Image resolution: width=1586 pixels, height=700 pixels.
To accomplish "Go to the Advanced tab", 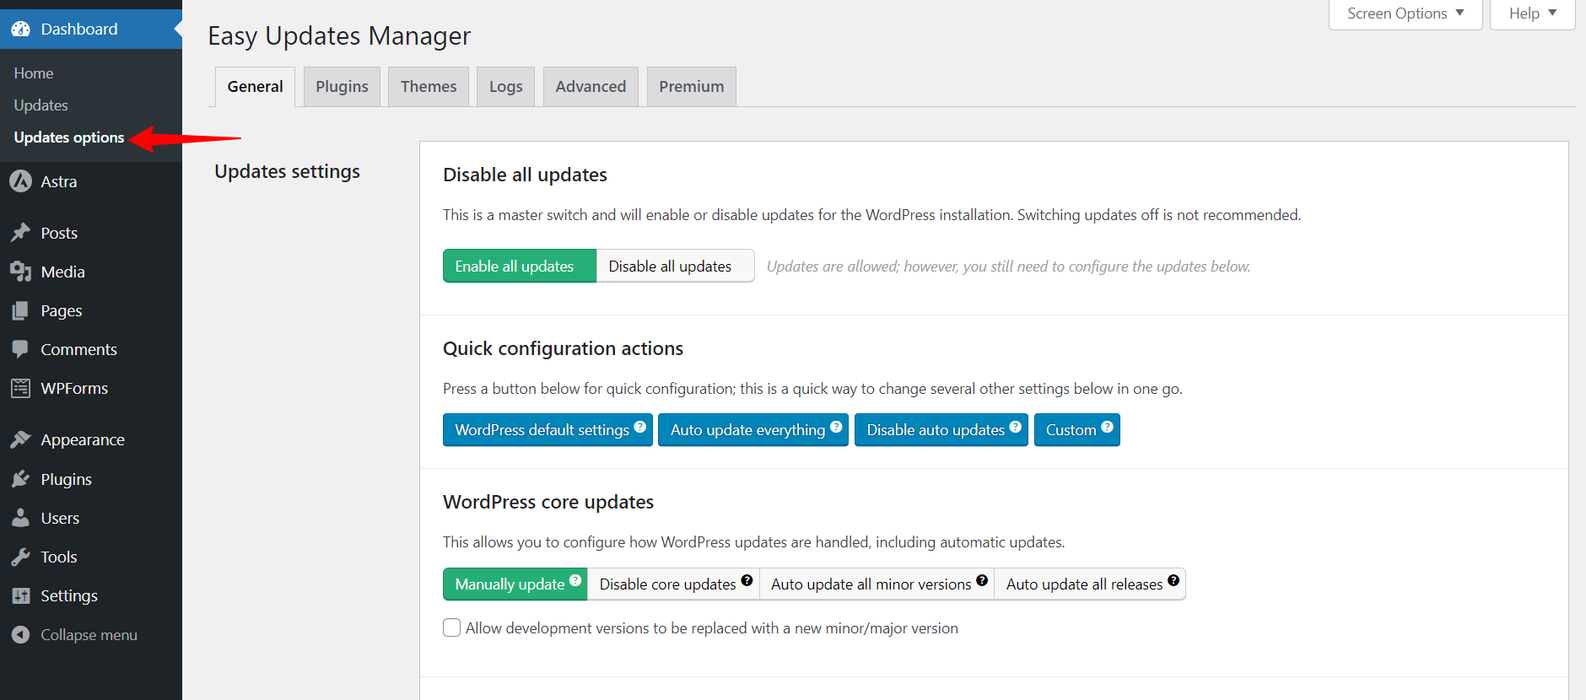I will (591, 87).
